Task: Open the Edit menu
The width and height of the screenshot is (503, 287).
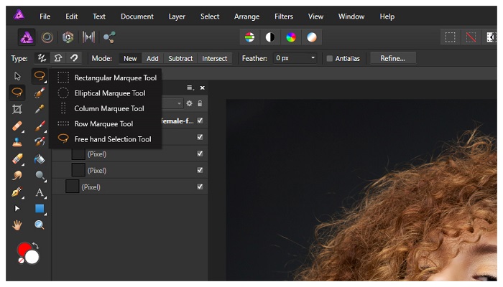Action: click(x=72, y=17)
